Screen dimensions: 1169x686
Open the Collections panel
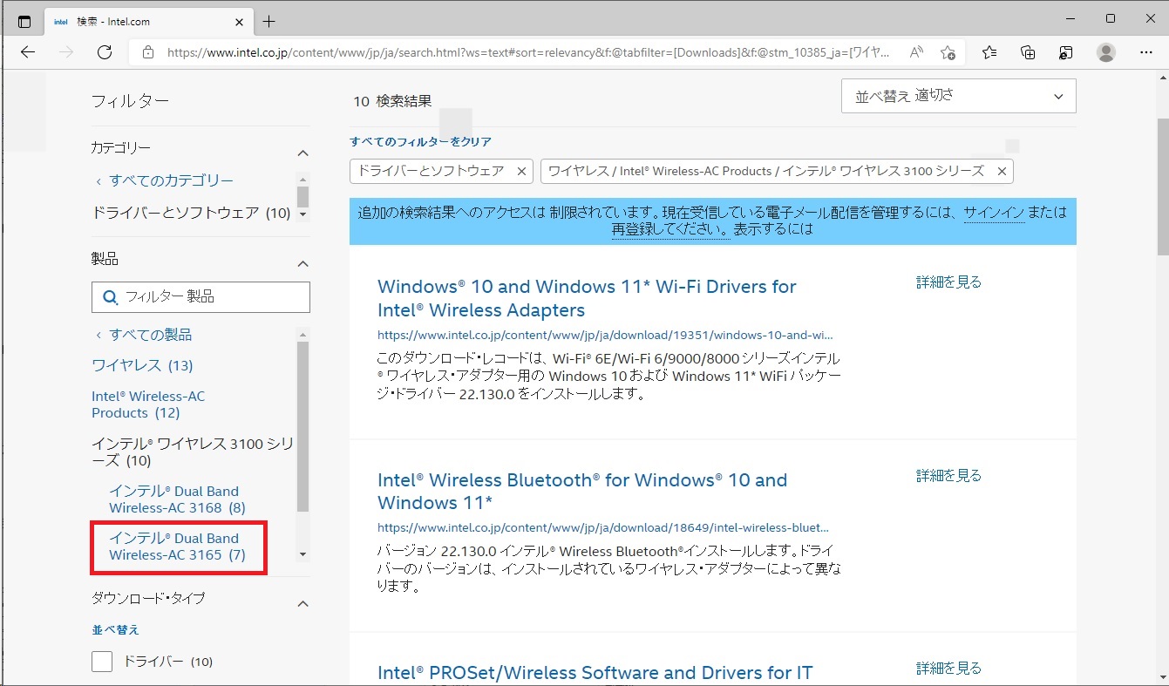click(1028, 52)
